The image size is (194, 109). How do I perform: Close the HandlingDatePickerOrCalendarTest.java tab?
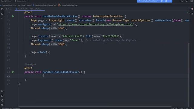(43, 9)
